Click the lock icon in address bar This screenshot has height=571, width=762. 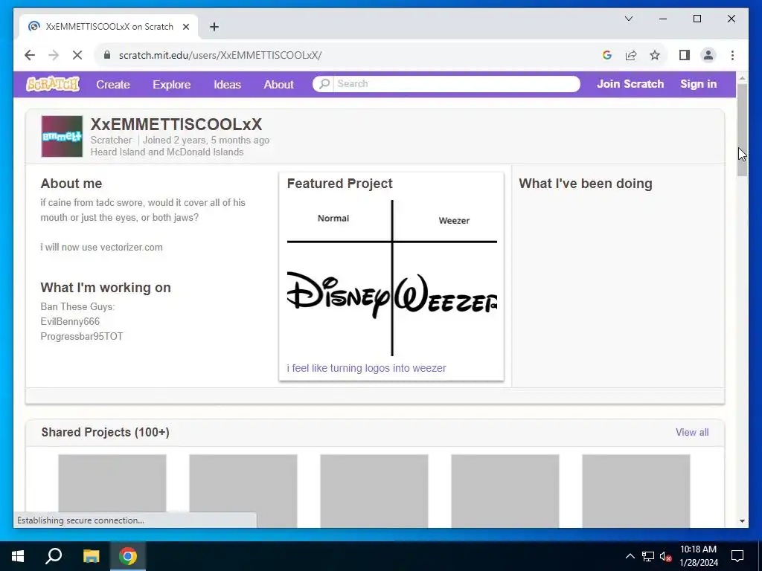click(107, 55)
